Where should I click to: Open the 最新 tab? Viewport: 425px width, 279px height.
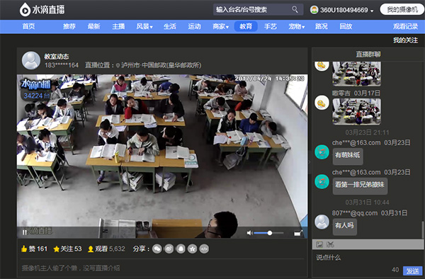tap(93, 26)
